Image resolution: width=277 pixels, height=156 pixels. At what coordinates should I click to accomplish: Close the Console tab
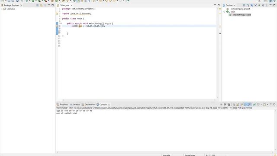coord(109,105)
